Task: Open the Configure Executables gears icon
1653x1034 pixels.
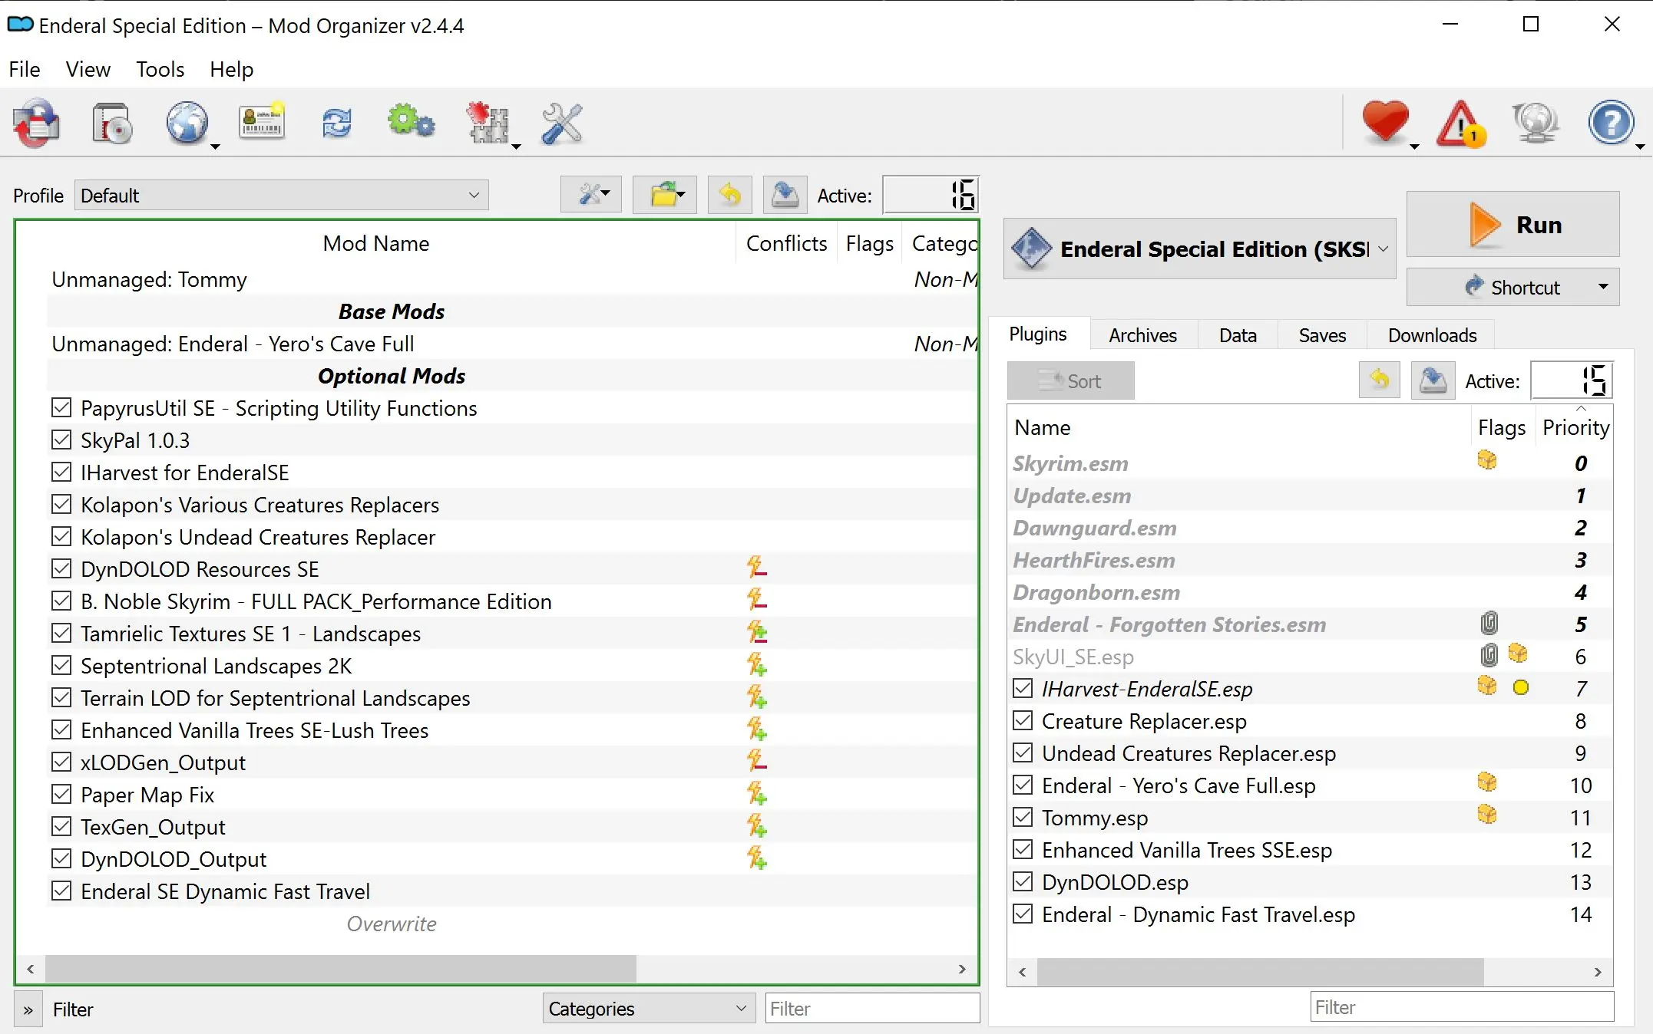Action: (411, 123)
